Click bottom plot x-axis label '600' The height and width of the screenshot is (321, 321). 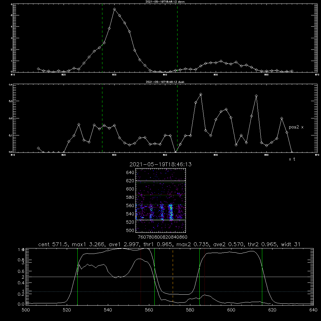(x=231, y=310)
